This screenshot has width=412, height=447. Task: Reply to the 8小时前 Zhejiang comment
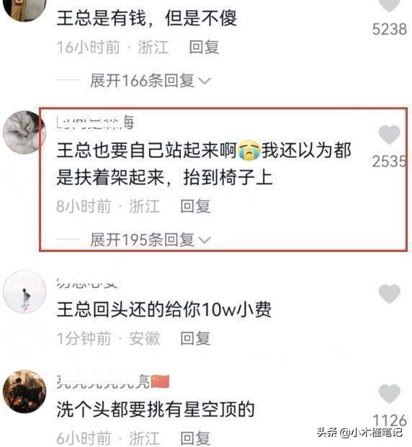coord(195,206)
